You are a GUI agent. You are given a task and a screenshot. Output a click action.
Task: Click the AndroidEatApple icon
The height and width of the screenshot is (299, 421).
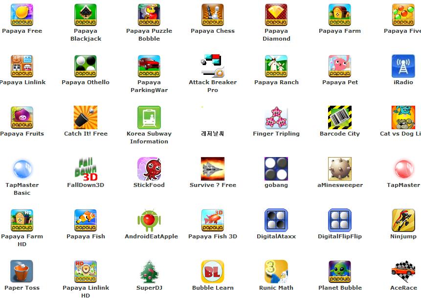(149, 220)
